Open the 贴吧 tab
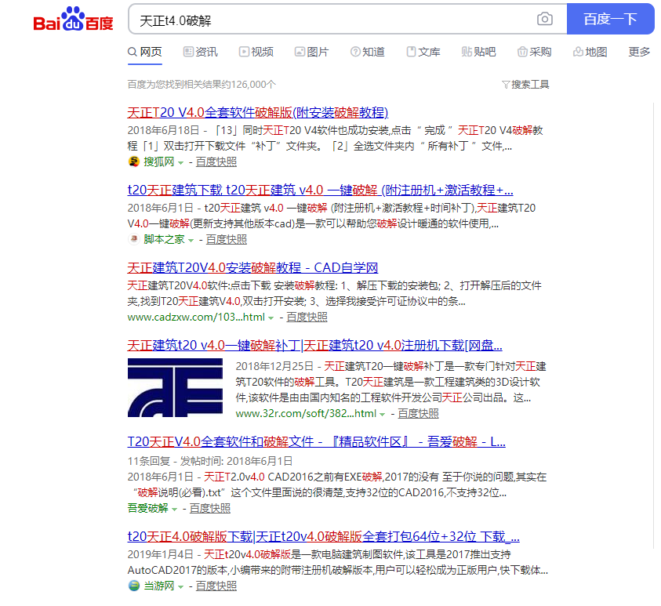Screen dimensions: 661x606 point(479,52)
